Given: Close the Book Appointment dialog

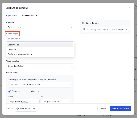Looking at the screenshot, I should pos(130,8).
